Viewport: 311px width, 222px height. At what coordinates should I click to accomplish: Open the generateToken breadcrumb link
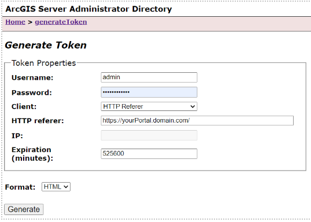(x=61, y=22)
